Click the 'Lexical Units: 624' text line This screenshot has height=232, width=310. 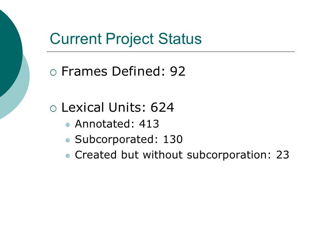(x=118, y=108)
